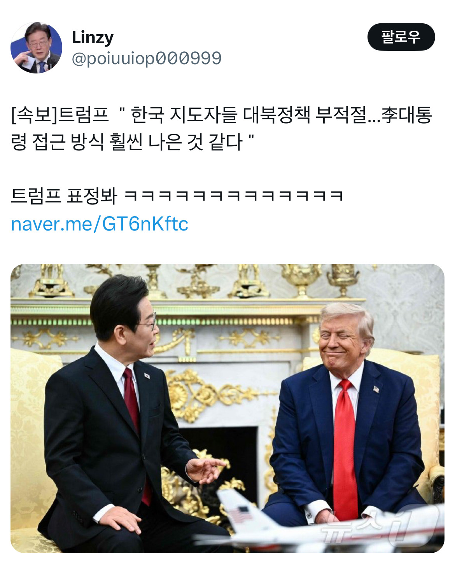Click the glasses of man in black suit

point(148,322)
